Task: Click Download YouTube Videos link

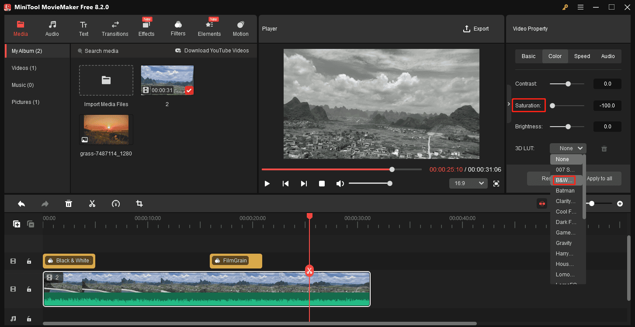Action: [212, 51]
